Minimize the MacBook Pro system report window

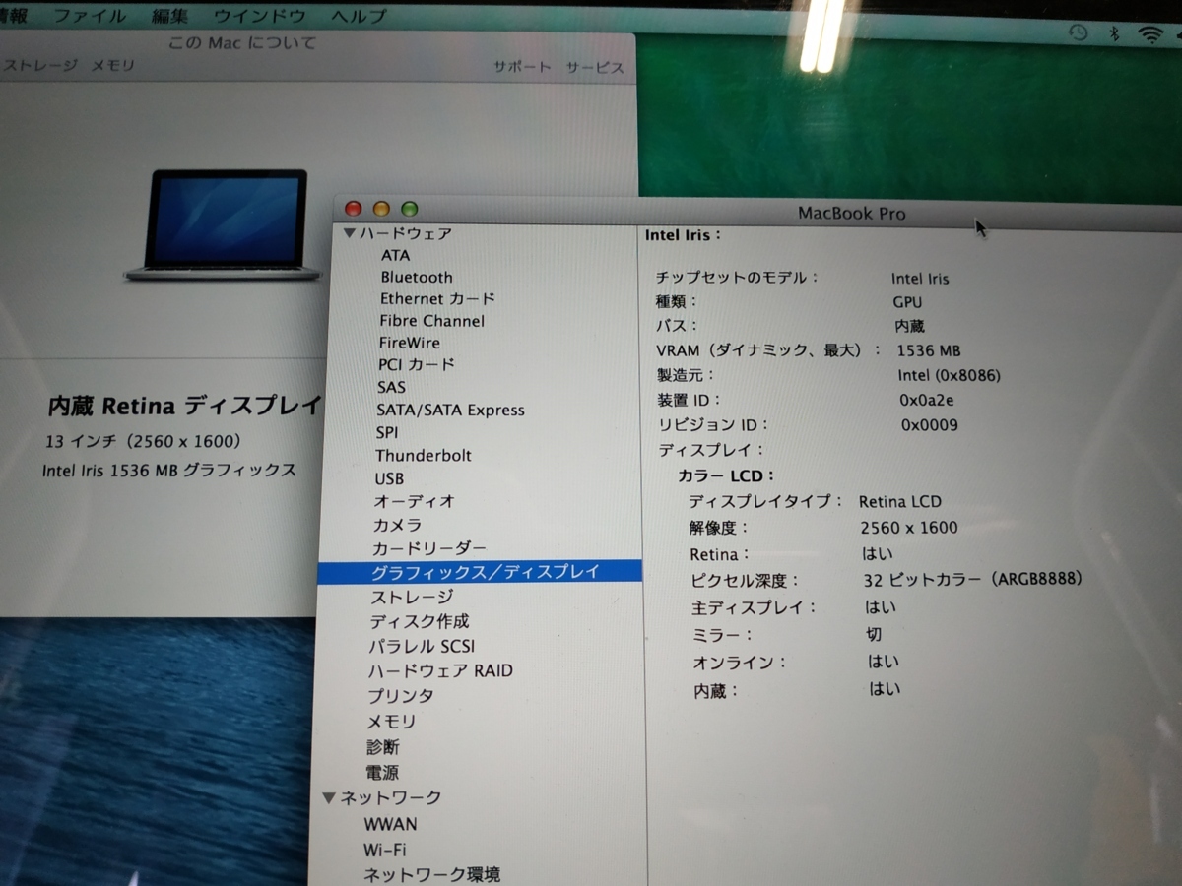pos(381,209)
